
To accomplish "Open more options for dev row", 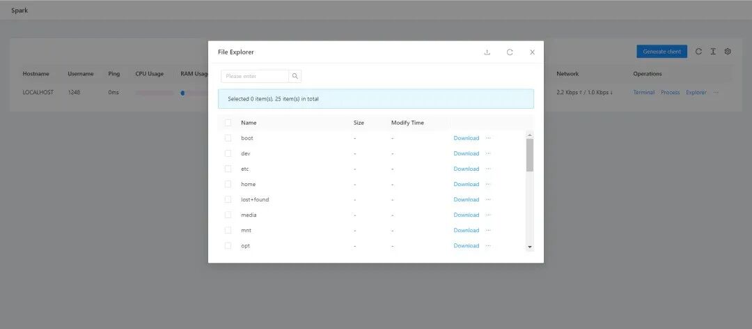I will tap(488, 153).
